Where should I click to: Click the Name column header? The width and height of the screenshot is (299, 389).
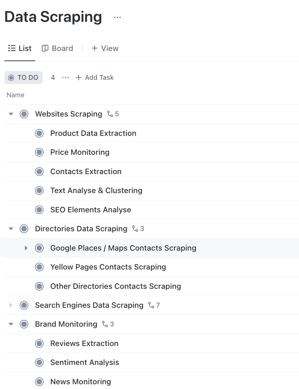(15, 95)
